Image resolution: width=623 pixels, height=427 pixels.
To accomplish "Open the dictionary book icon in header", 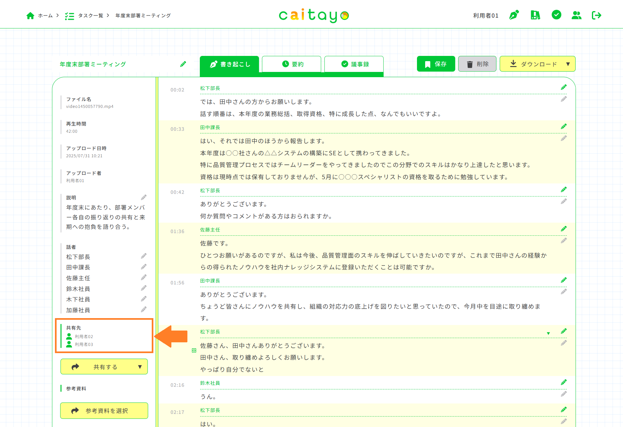I will pyautogui.click(x=535, y=15).
